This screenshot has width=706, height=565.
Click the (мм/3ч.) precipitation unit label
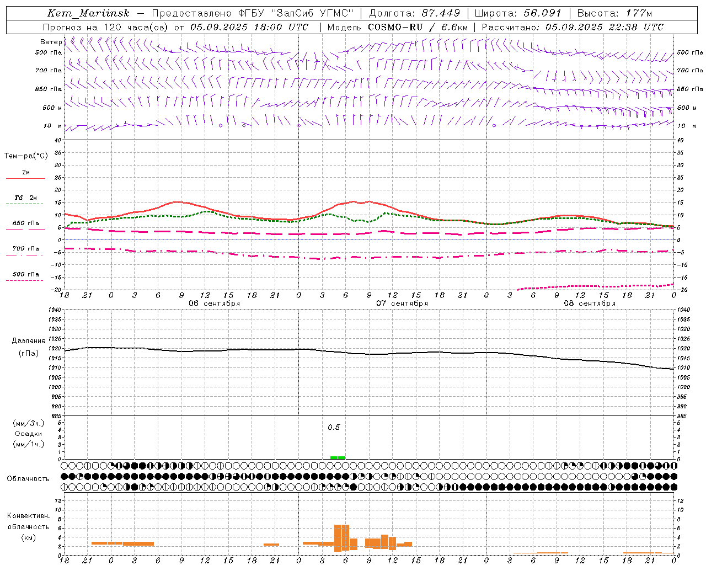tap(29, 423)
